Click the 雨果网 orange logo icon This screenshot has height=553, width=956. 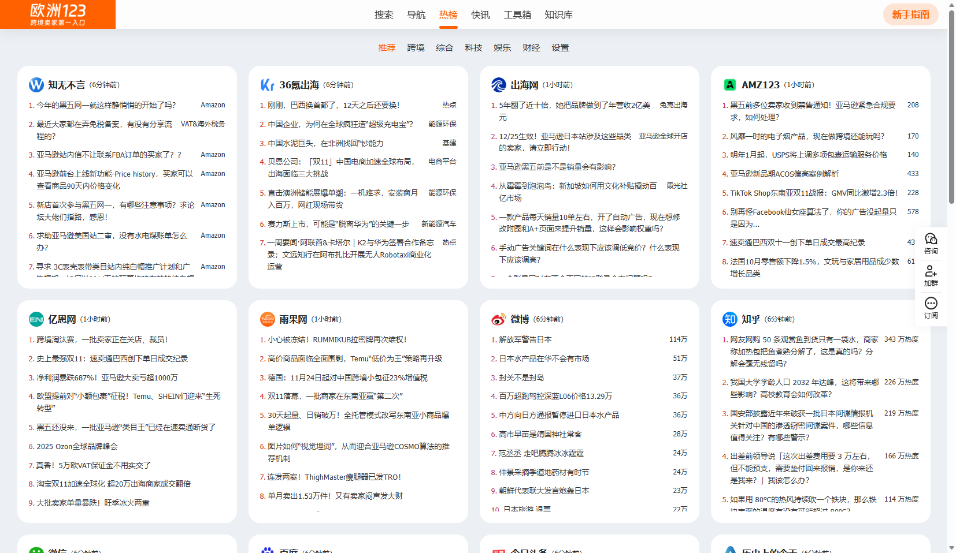pos(268,319)
